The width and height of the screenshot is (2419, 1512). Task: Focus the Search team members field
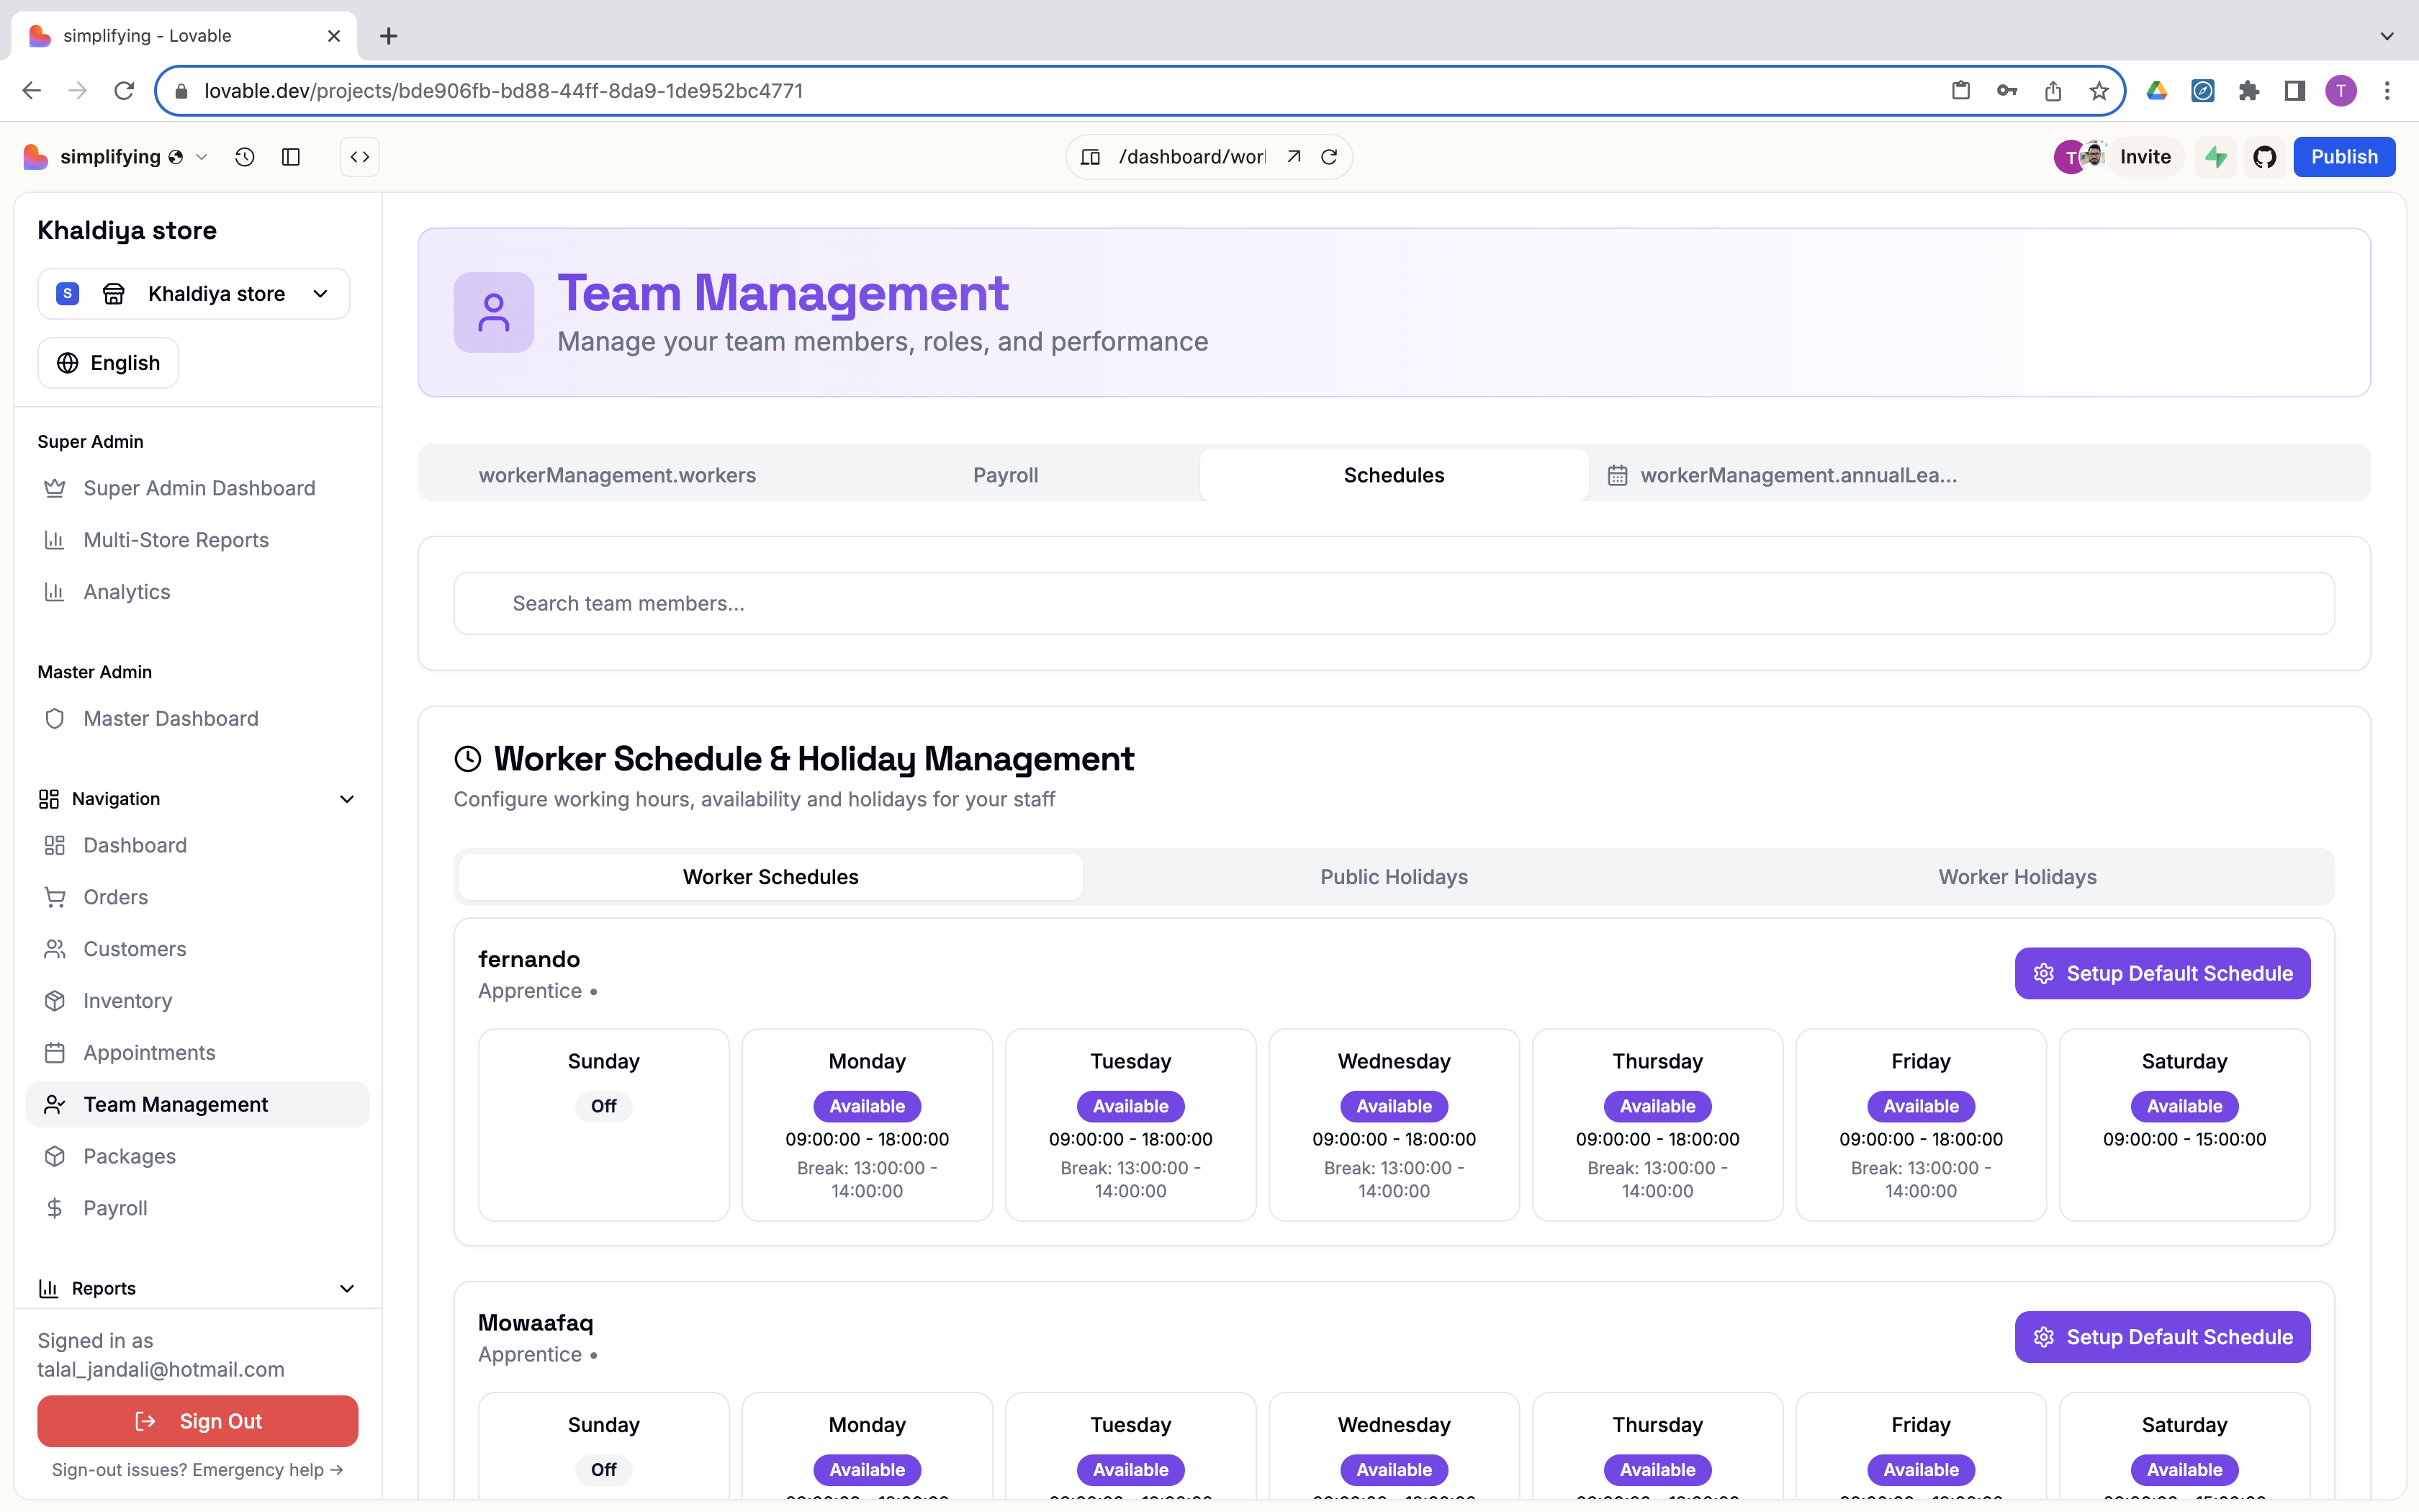point(1393,603)
